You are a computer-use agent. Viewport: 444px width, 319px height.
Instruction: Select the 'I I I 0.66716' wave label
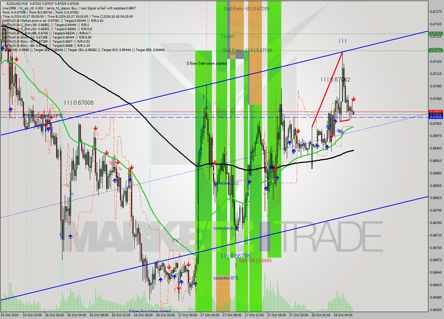tap(236, 256)
